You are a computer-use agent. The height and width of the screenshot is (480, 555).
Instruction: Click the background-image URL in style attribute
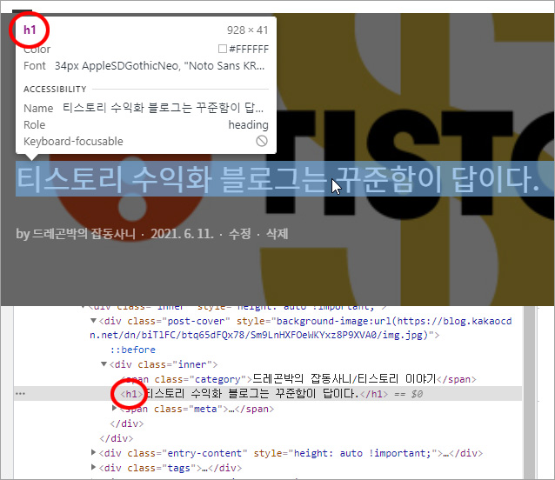coord(300,328)
